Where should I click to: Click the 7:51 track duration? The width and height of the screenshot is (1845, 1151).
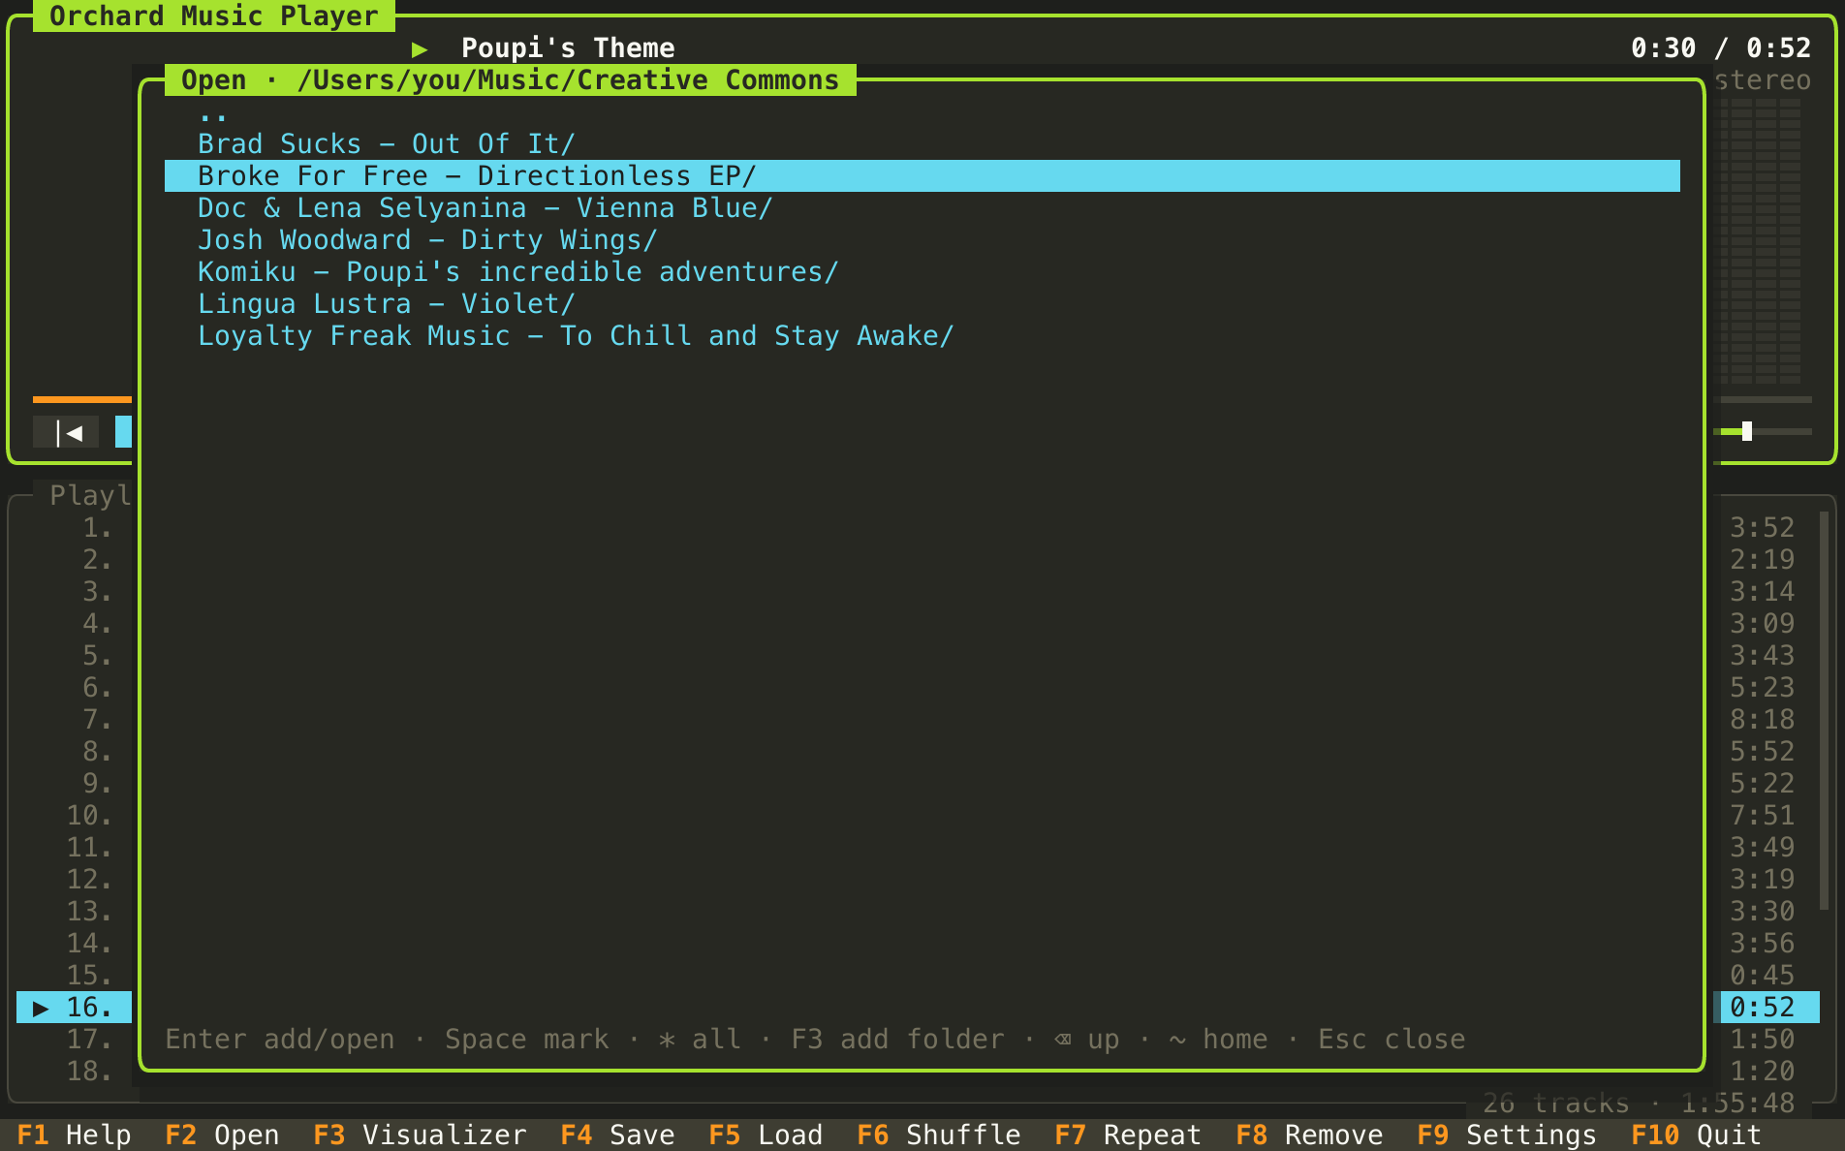click(x=1762, y=816)
